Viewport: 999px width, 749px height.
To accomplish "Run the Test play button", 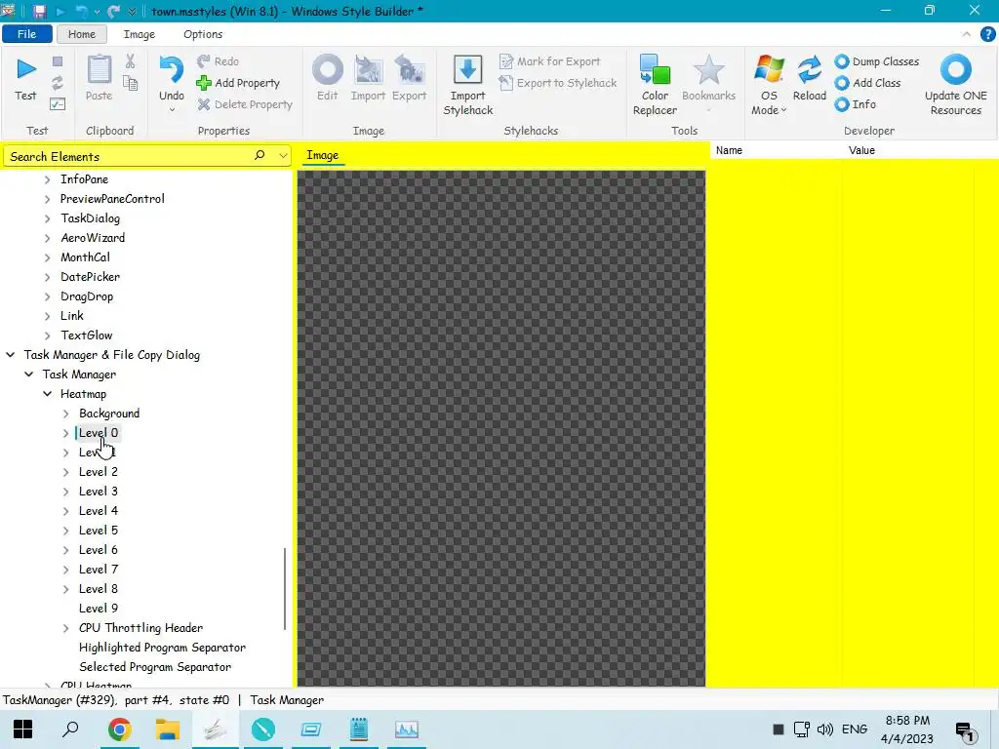I will [25, 78].
